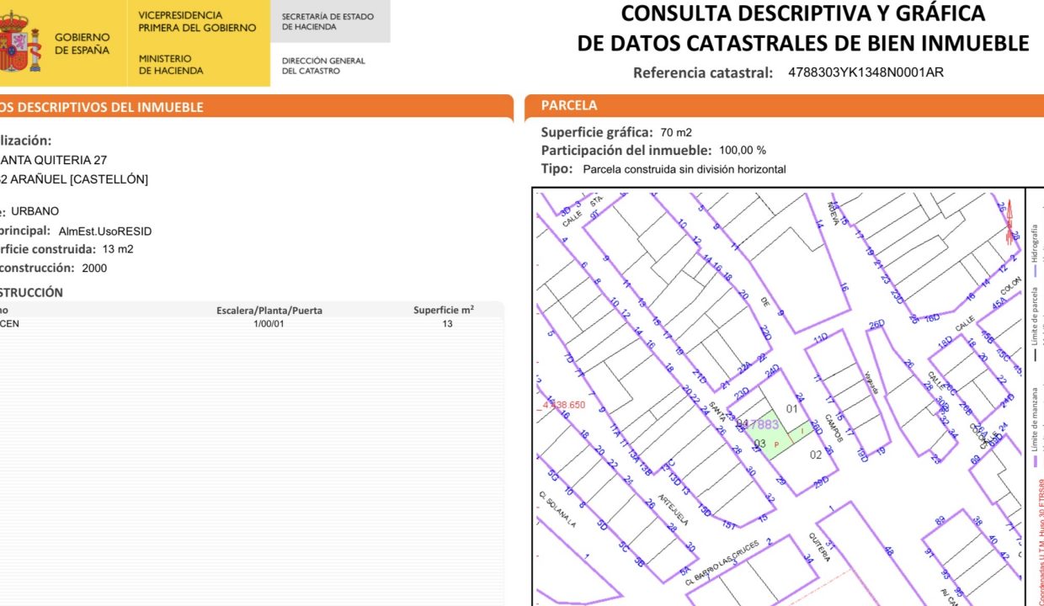Click the coordinate label 4.438.650 on map
Screen dimensions: 1044x606
coord(562,405)
